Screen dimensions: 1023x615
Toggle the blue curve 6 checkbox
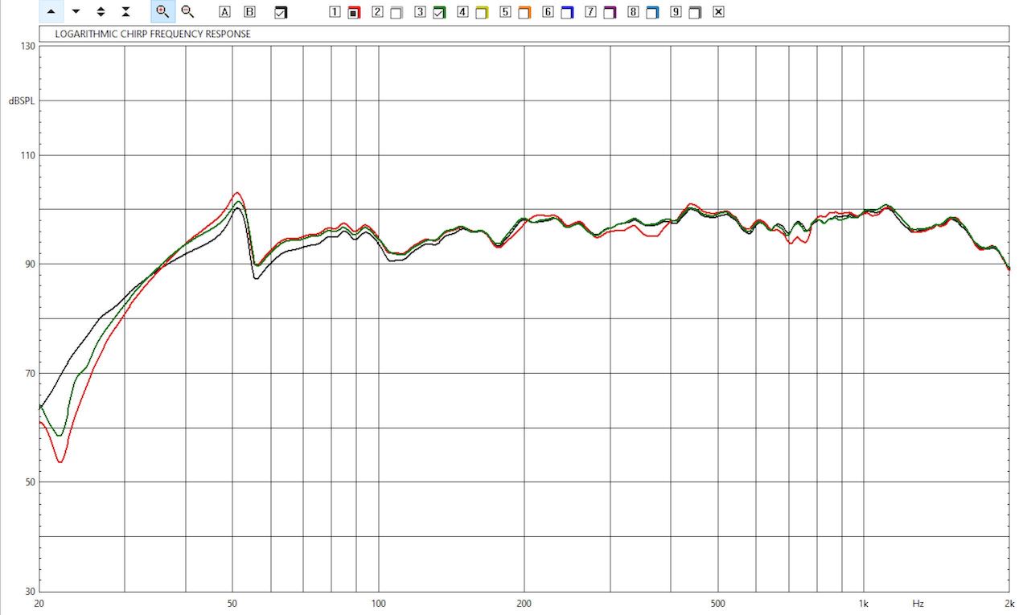(x=566, y=13)
